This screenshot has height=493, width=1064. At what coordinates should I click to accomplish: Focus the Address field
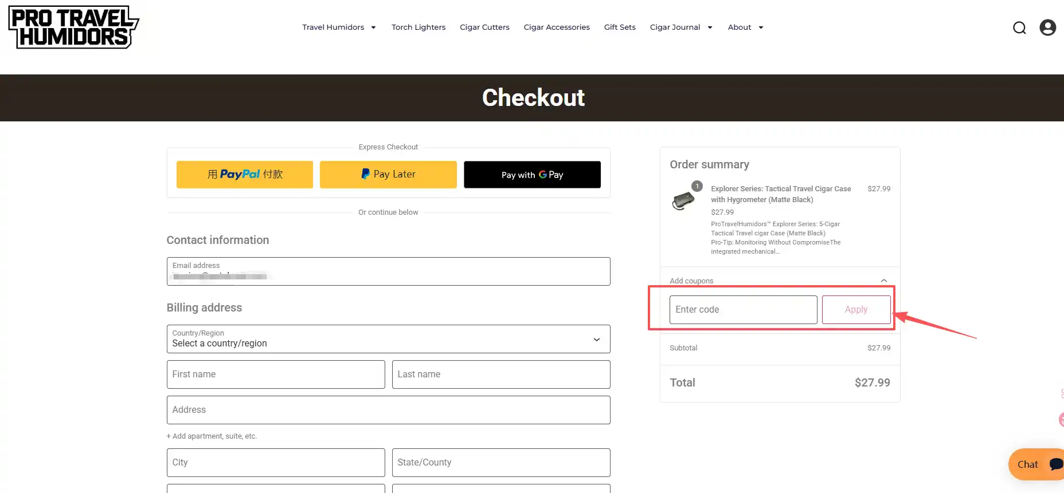[388, 410]
